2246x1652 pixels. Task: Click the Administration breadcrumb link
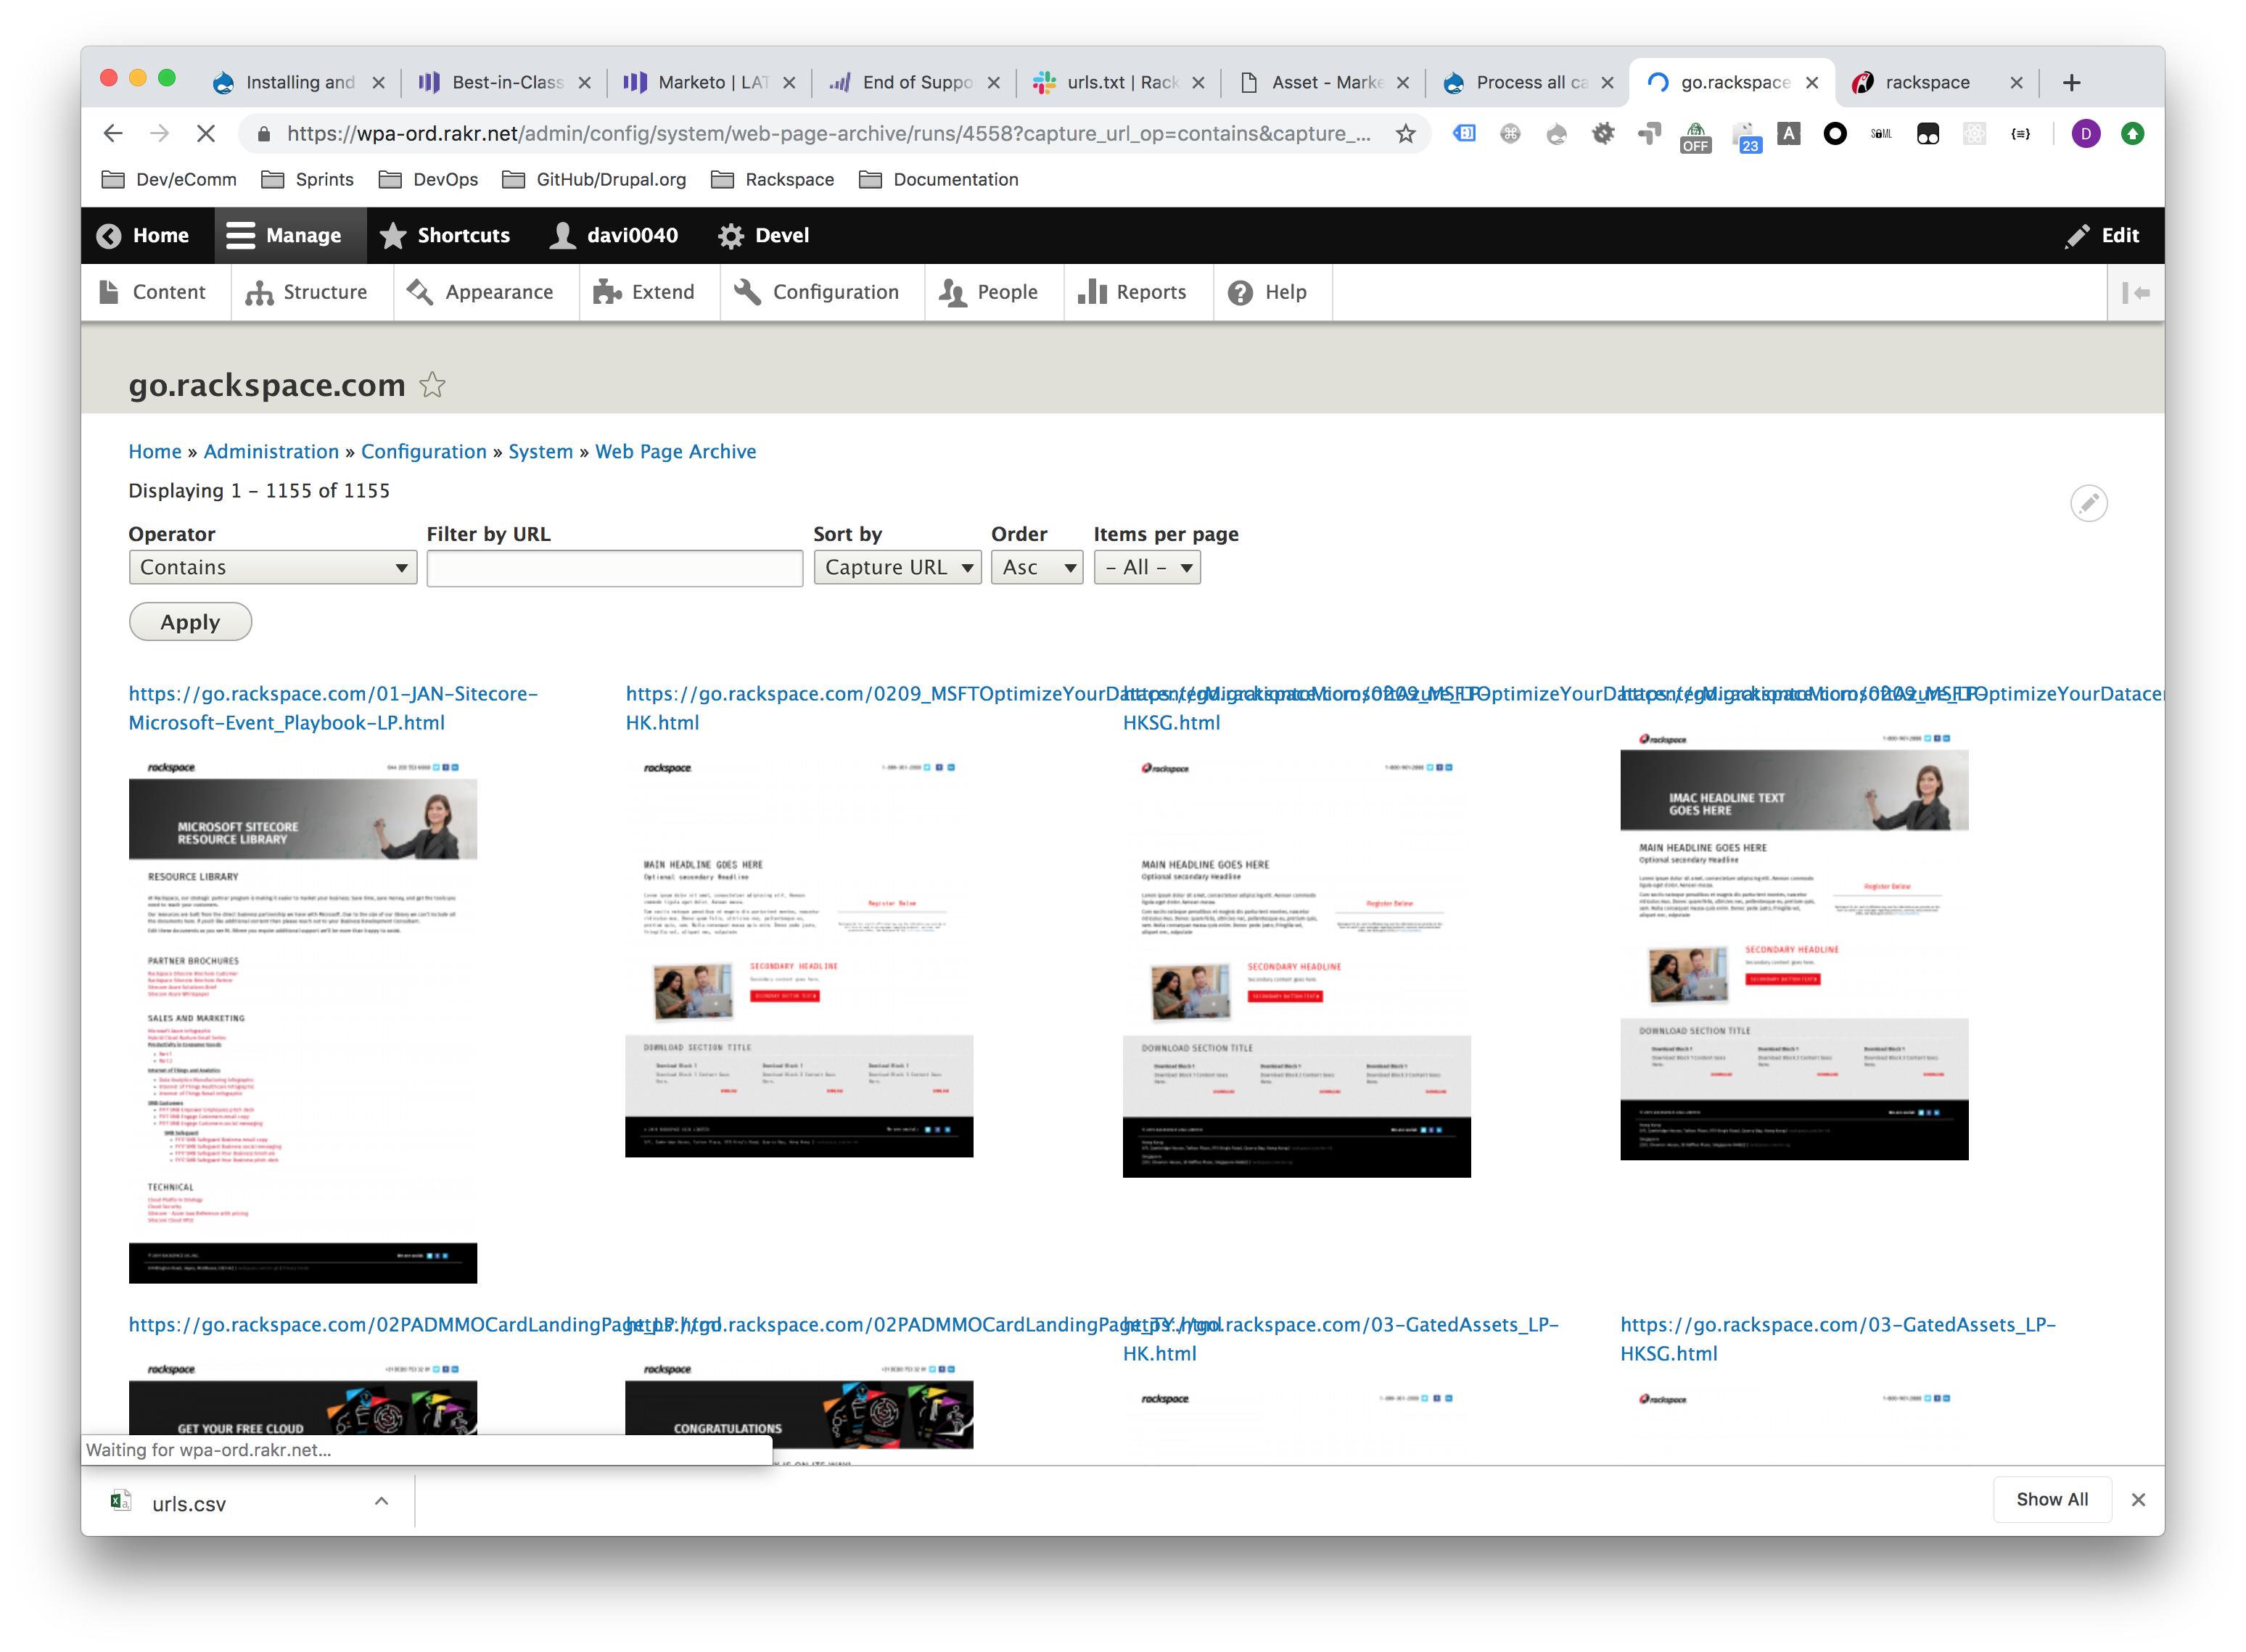point(271,451)
